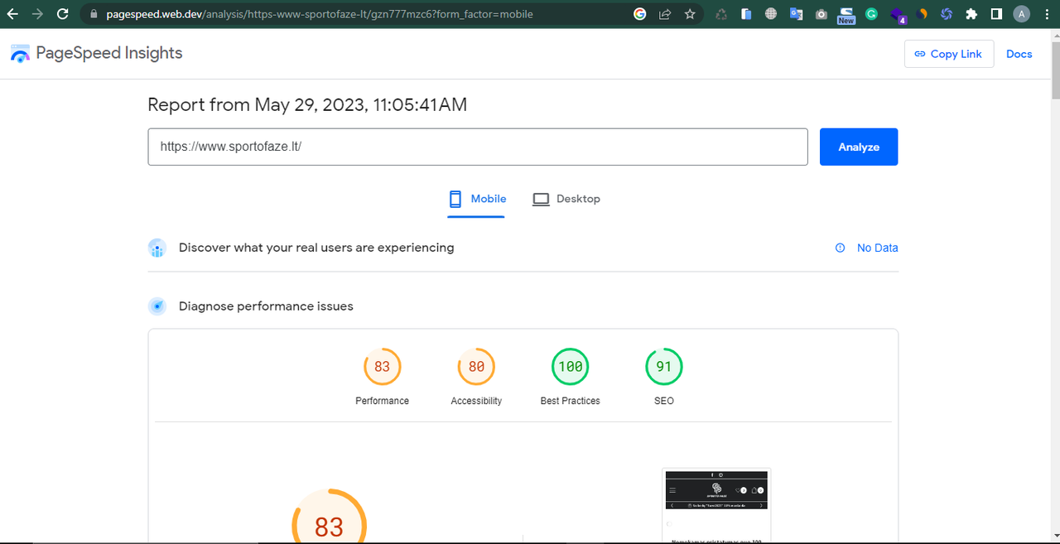This screenshot has width=1060, height=544.
Task: Open the Grammarly extension
Action: click(871, 14)
